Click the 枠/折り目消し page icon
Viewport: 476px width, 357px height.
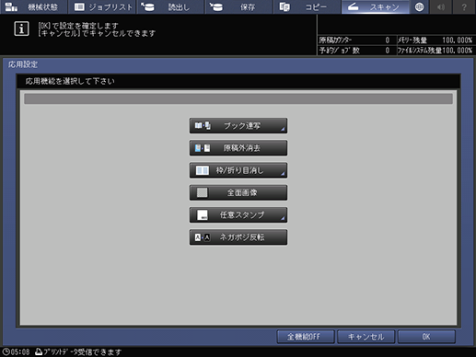(203, 170)
